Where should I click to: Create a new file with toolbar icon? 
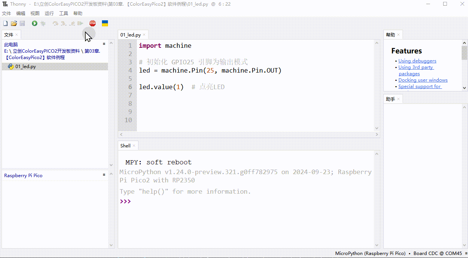(5, 23)
